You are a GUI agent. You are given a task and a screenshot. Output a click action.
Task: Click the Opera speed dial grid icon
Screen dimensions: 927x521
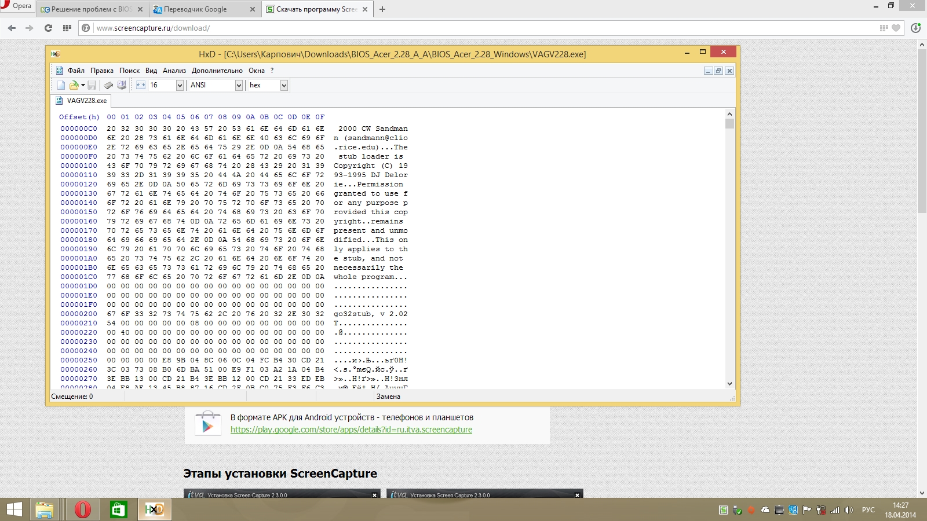point(67,28)
